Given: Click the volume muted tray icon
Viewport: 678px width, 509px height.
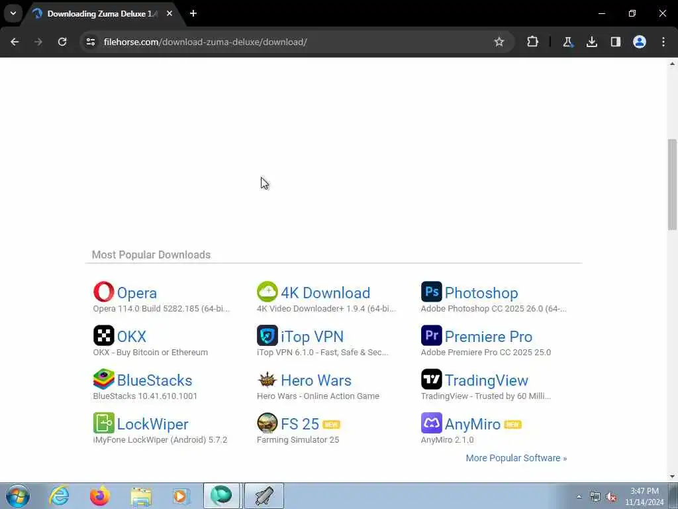Looking at the screenshot, I should 611,497.
